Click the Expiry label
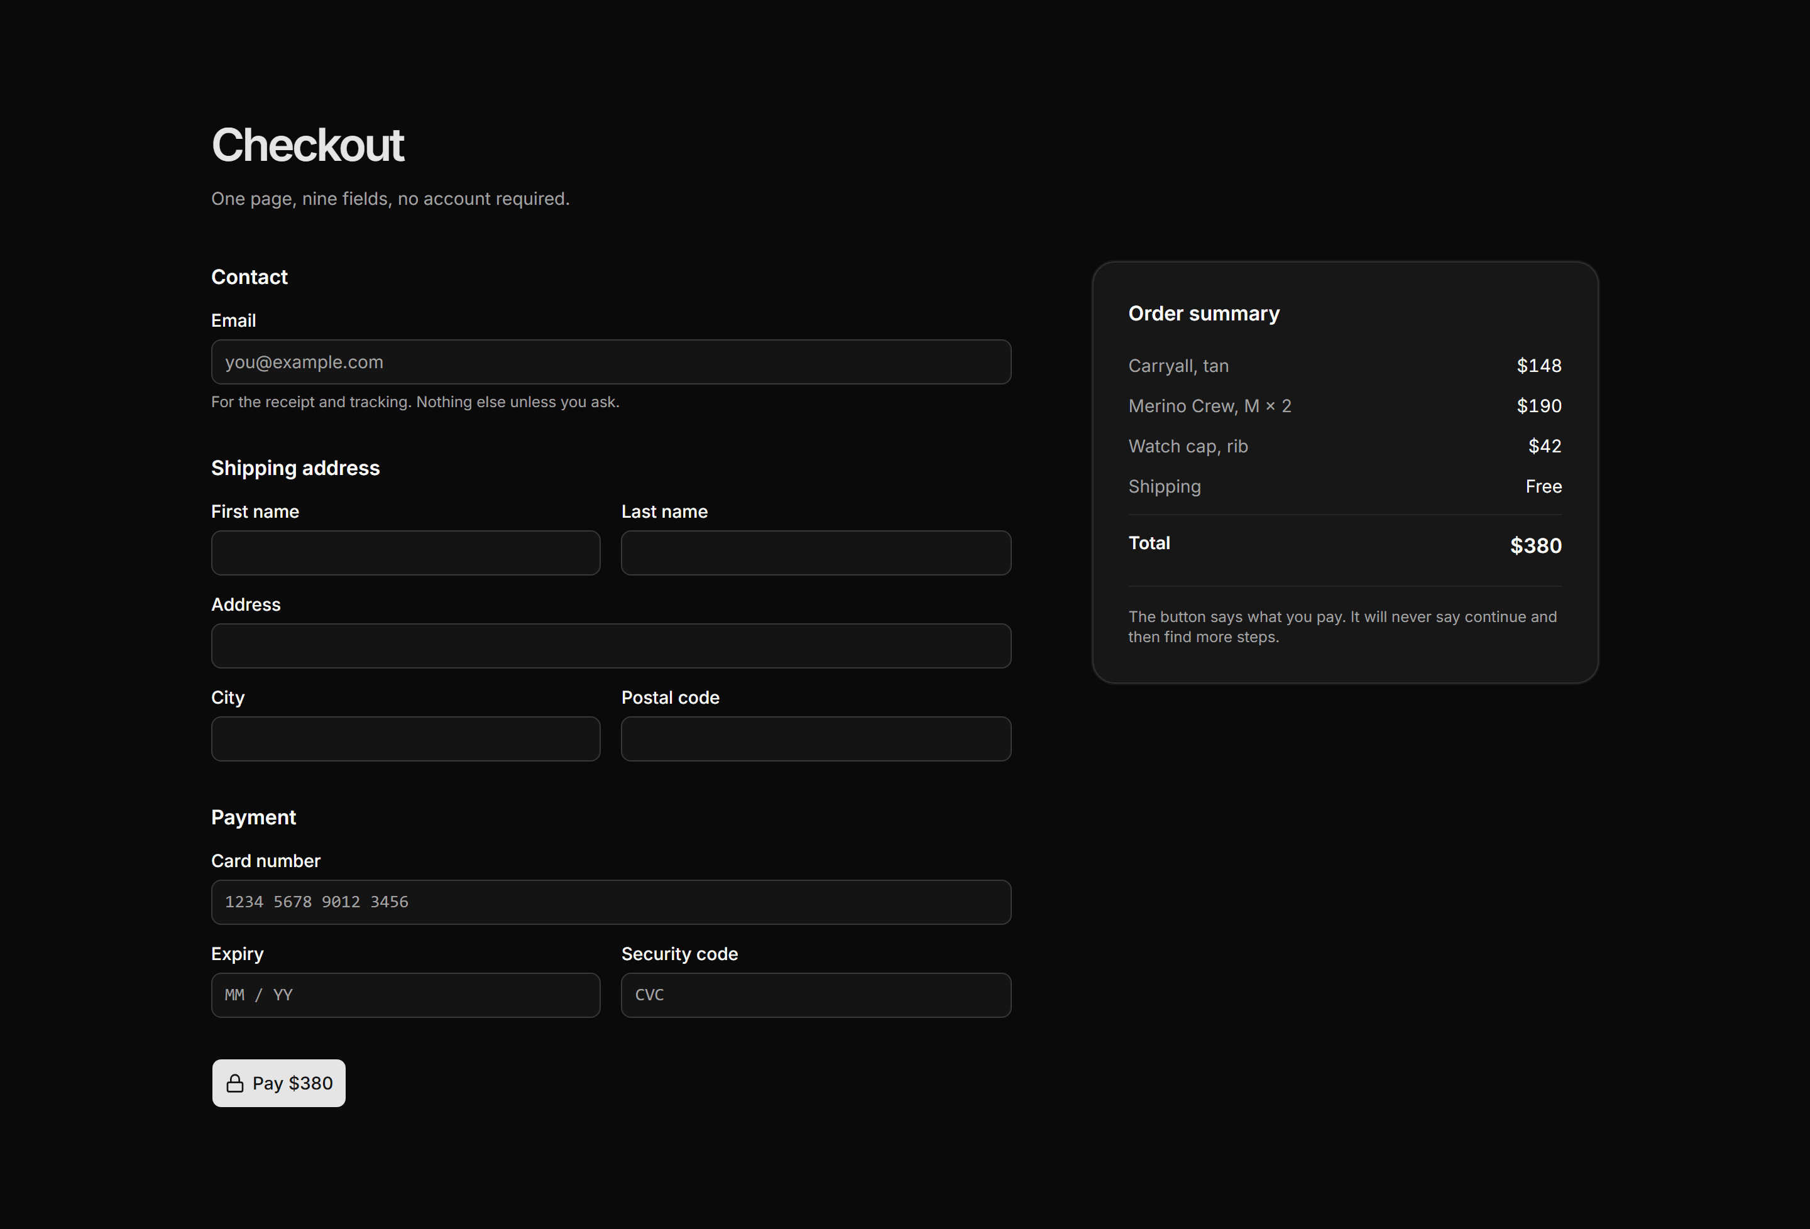 pyautogui.click(x=238, y=954)
